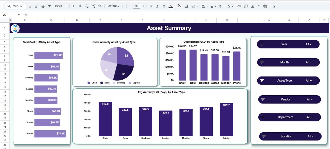The image size is (330, 149).
Task: Open the Year filter dropdown
Action: tap(308, 44)
